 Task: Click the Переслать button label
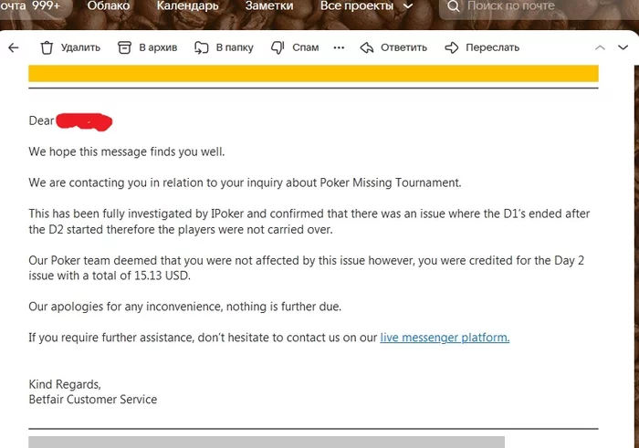pos(492,47)
